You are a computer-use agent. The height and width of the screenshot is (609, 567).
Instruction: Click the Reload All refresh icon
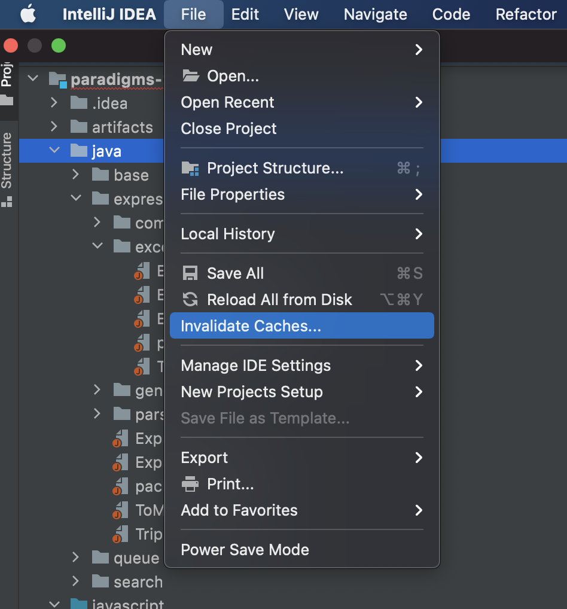[x=190, y=300]
